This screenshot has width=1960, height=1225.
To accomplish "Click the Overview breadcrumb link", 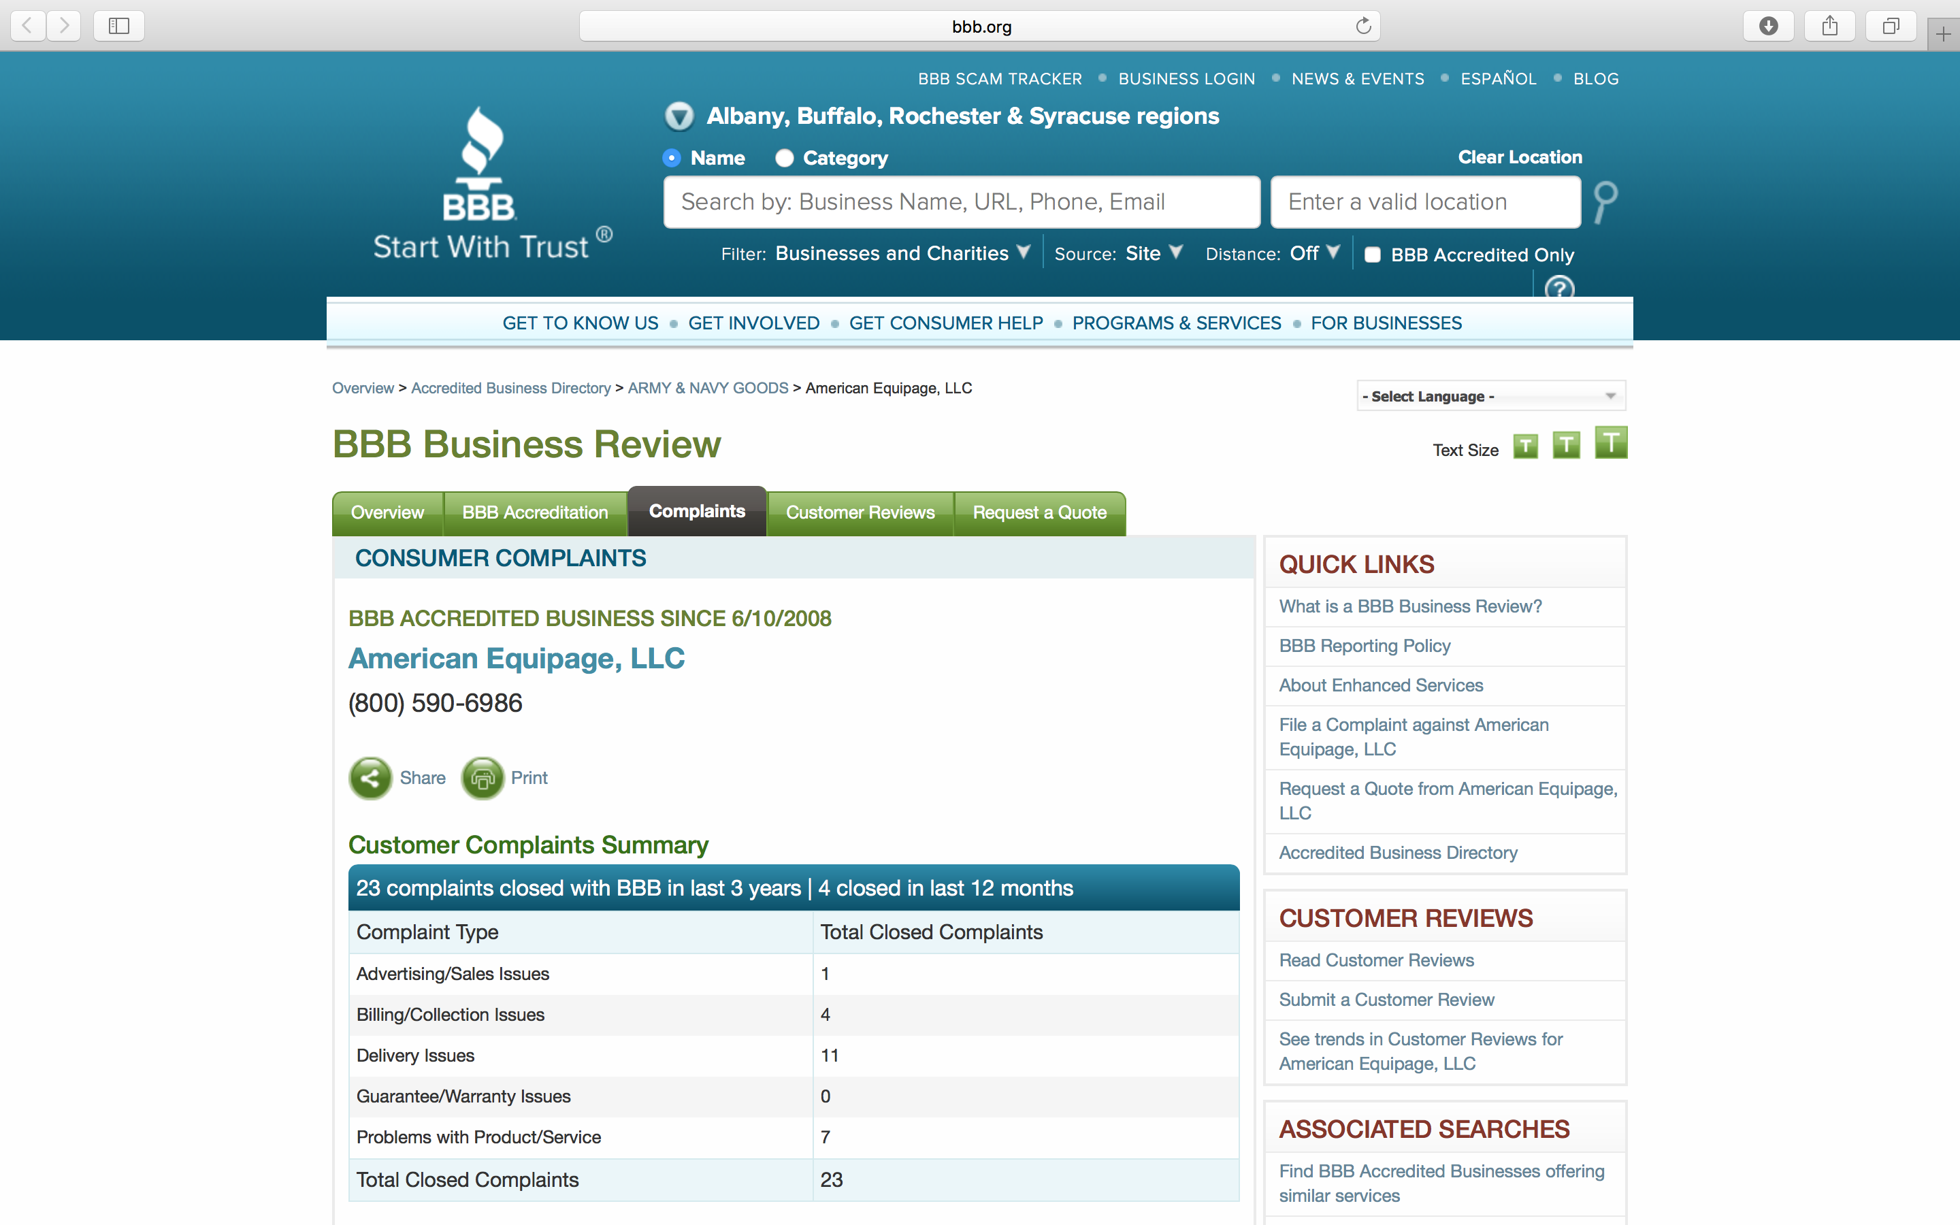I will pos(363,388).
